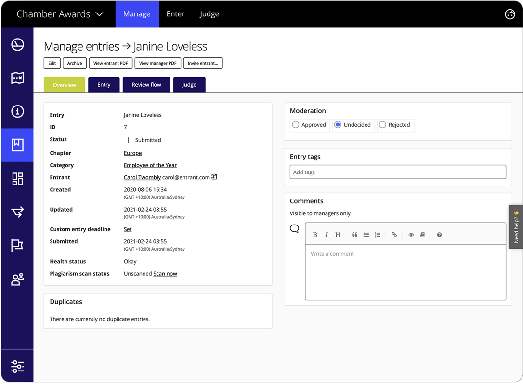
Task: Open the View entrant PDF
Action: [x=110, y=63]
